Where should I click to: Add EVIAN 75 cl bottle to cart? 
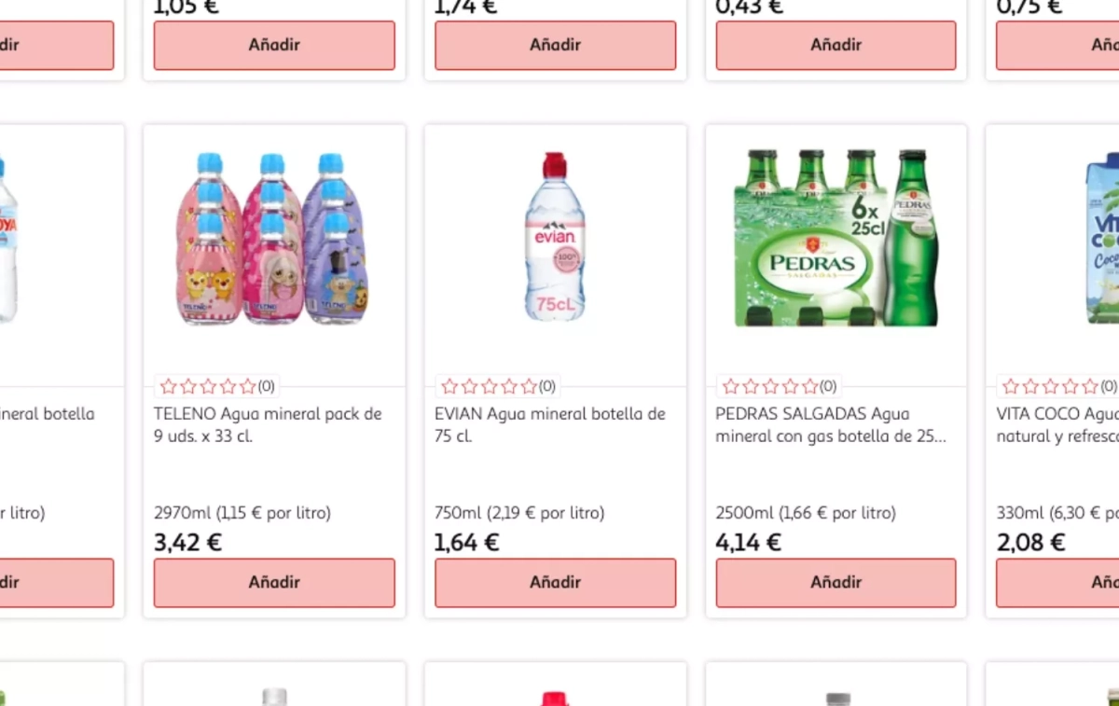[x=555, y=582]
